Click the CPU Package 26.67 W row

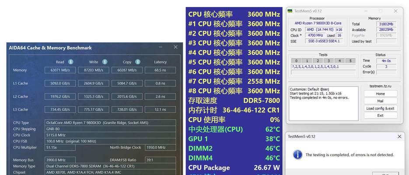pos(234,168)
